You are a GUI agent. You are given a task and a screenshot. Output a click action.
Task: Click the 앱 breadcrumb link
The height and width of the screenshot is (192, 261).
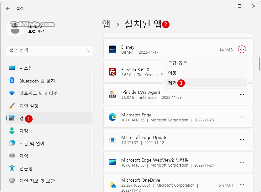click(x=106, y=24)
